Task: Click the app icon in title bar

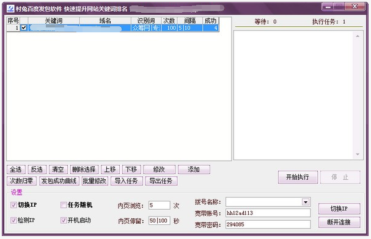Action: (x=10, y=9)
